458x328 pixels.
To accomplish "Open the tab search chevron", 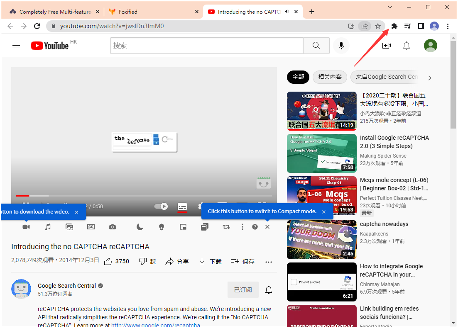I will 389,7.
